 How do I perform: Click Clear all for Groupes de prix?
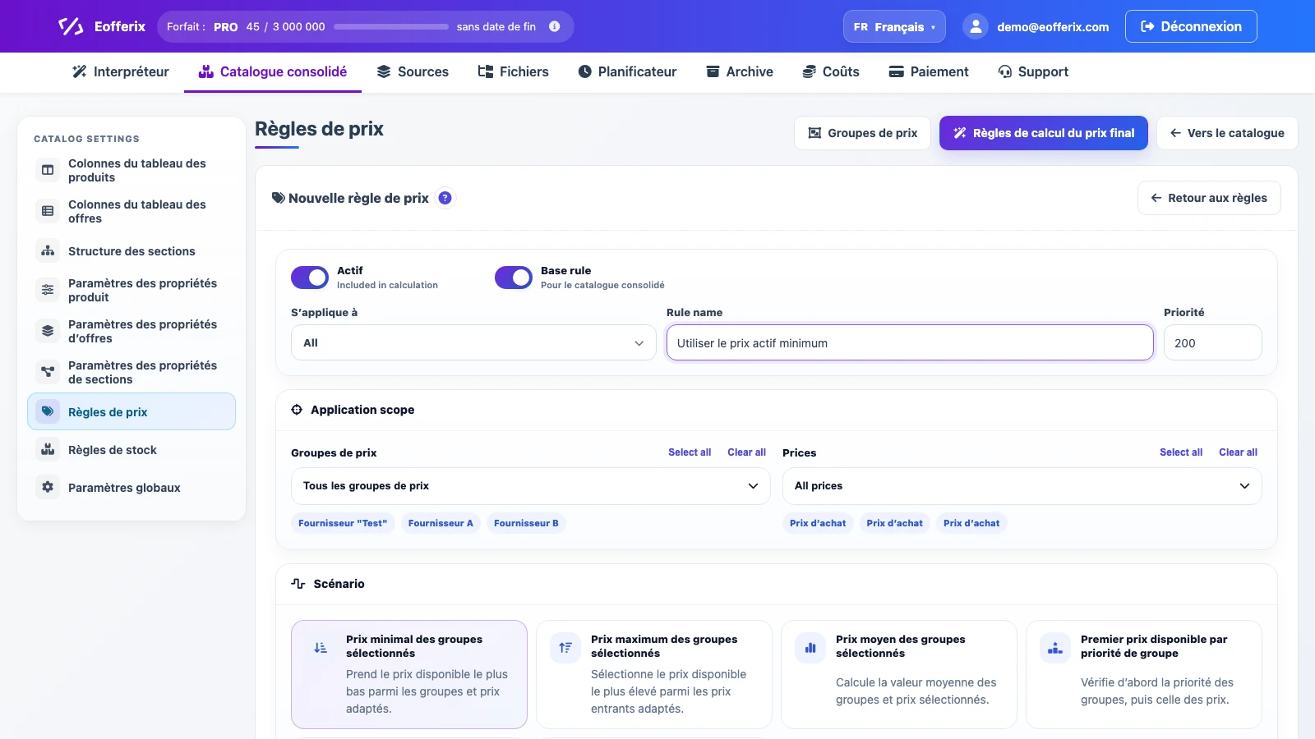pyautogui.click(x=746, y=452)
